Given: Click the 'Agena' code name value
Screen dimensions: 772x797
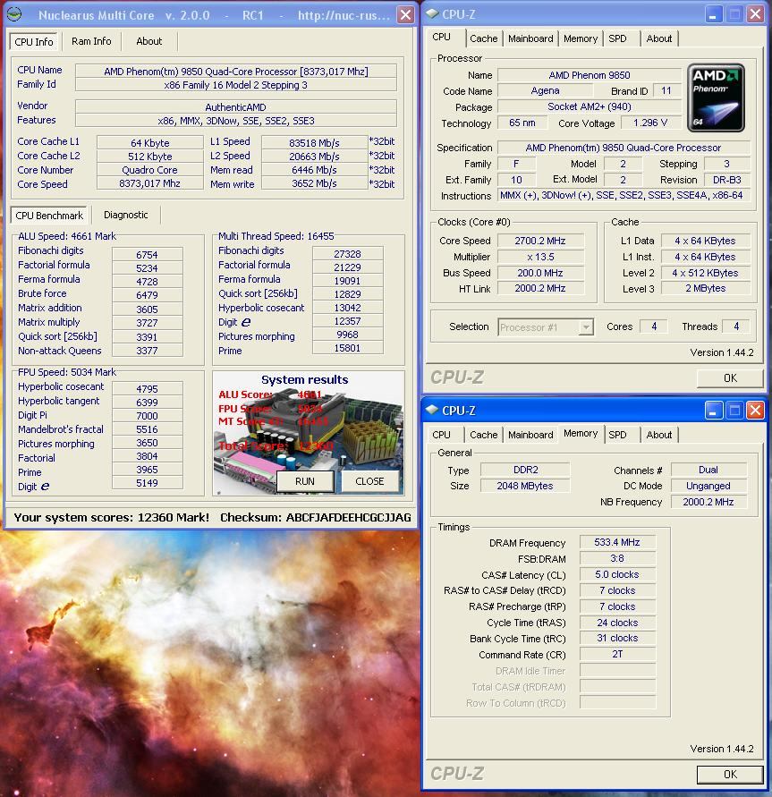Looking at the screenshot, I should click(x=546, y=90).
